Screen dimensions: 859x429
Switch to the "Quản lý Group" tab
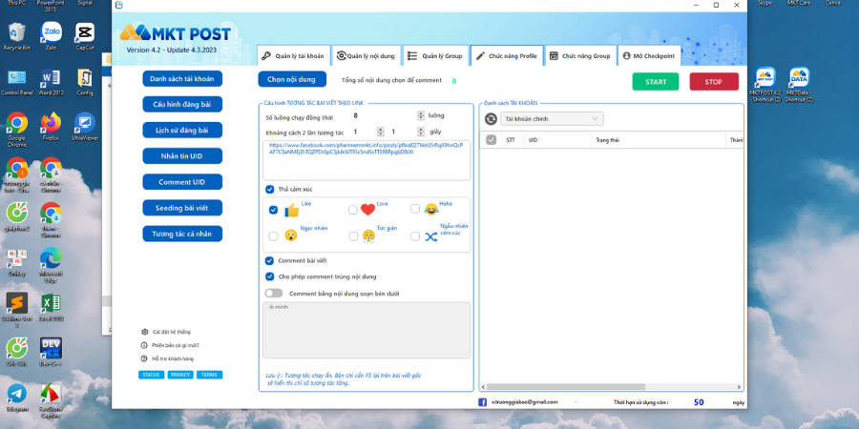435,56
